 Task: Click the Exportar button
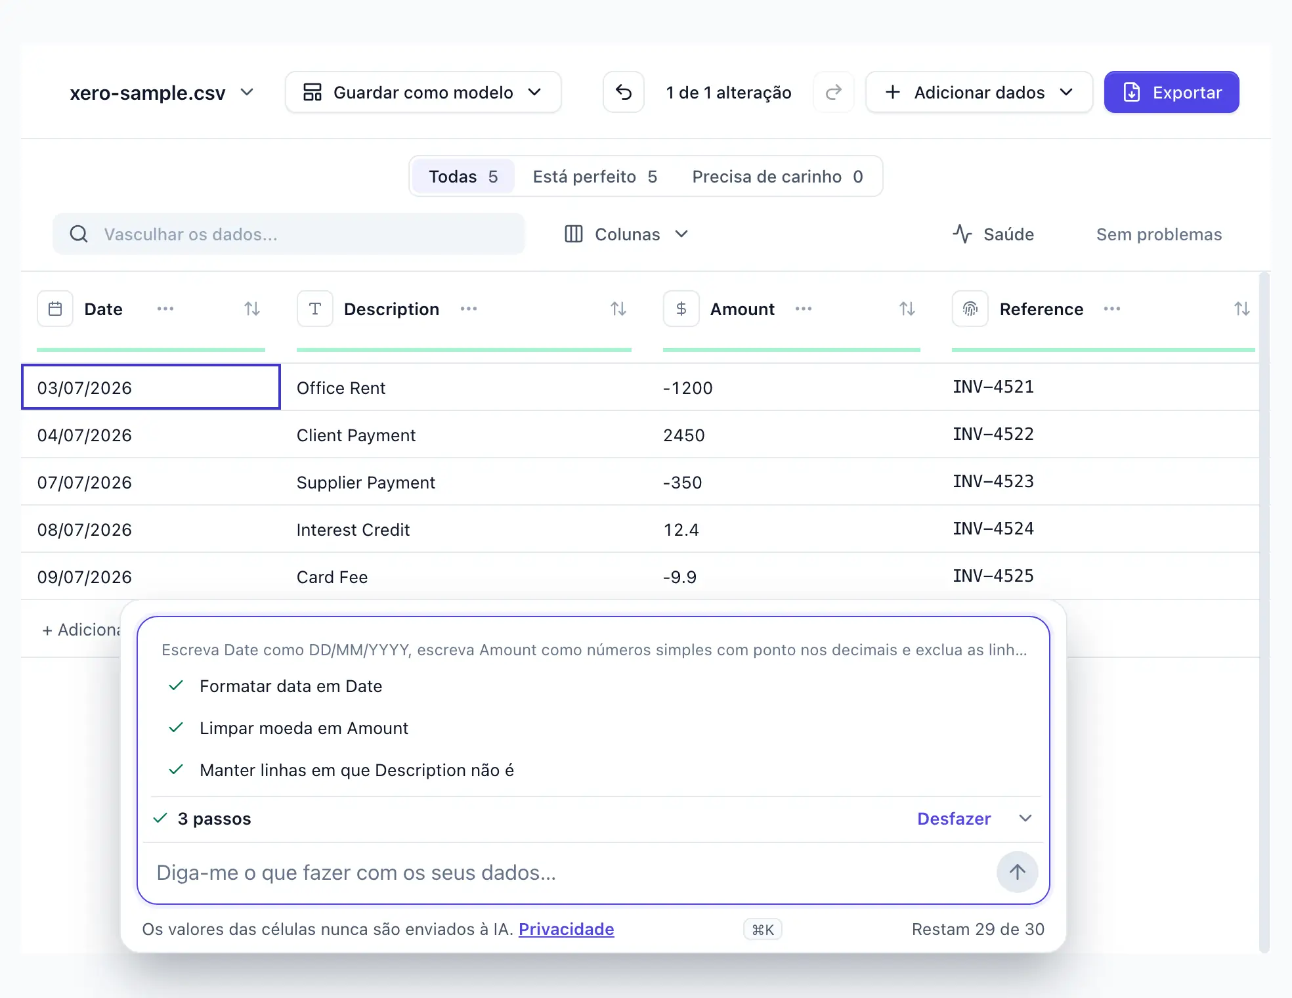(x=1172, y=93)
